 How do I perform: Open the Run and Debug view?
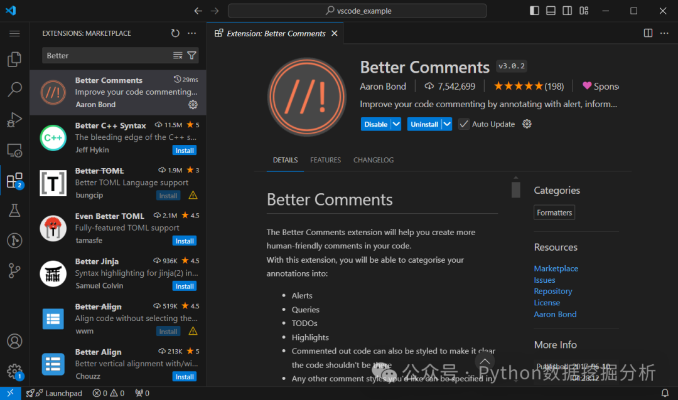tap(14, 120)
